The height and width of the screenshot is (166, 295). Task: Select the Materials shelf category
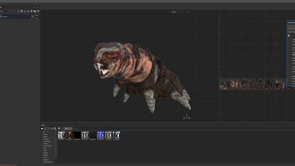(46, 160)
